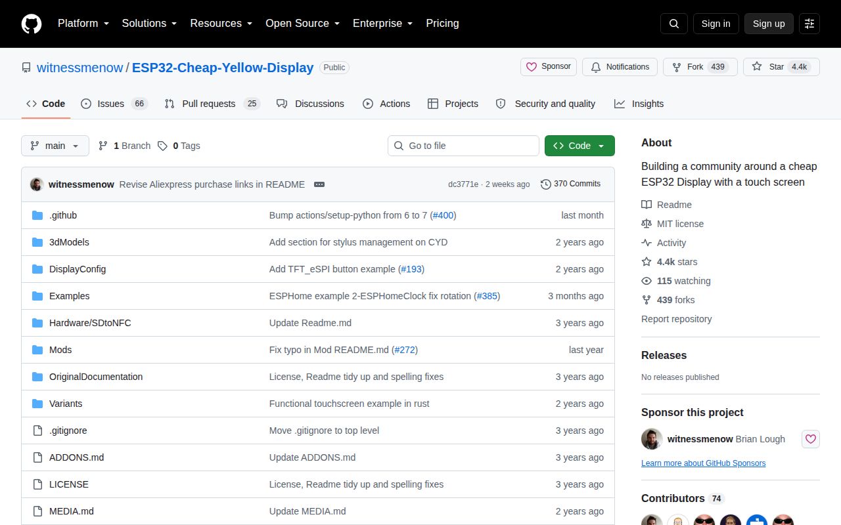The width and height of the screenshot is (841, 525).
Task: Open appearance settings icon in header
Action: click(x=809, y=24)
